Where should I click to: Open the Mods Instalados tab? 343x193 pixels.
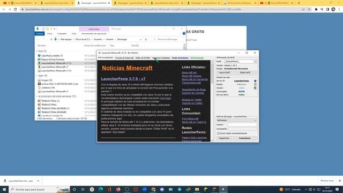click(180, 58)
